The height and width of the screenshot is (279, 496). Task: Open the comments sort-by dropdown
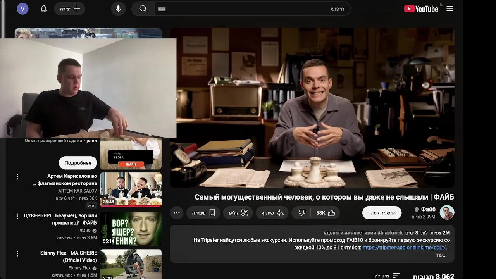click(387, 276)
